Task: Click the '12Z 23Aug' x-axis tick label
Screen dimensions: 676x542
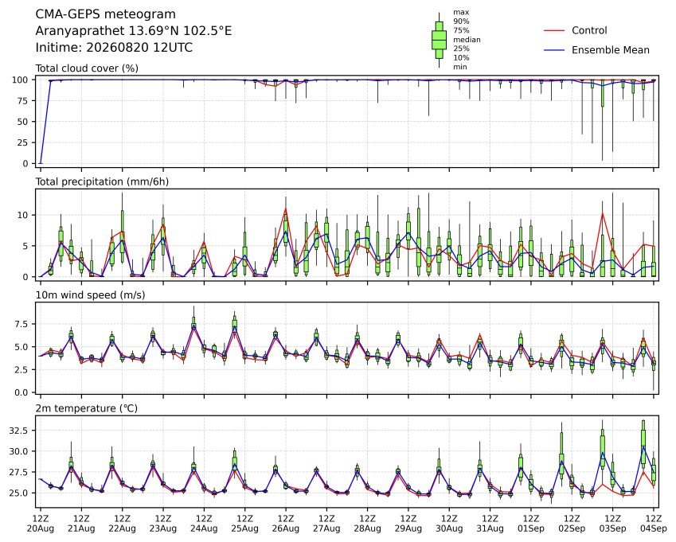Action: (163, 524)
